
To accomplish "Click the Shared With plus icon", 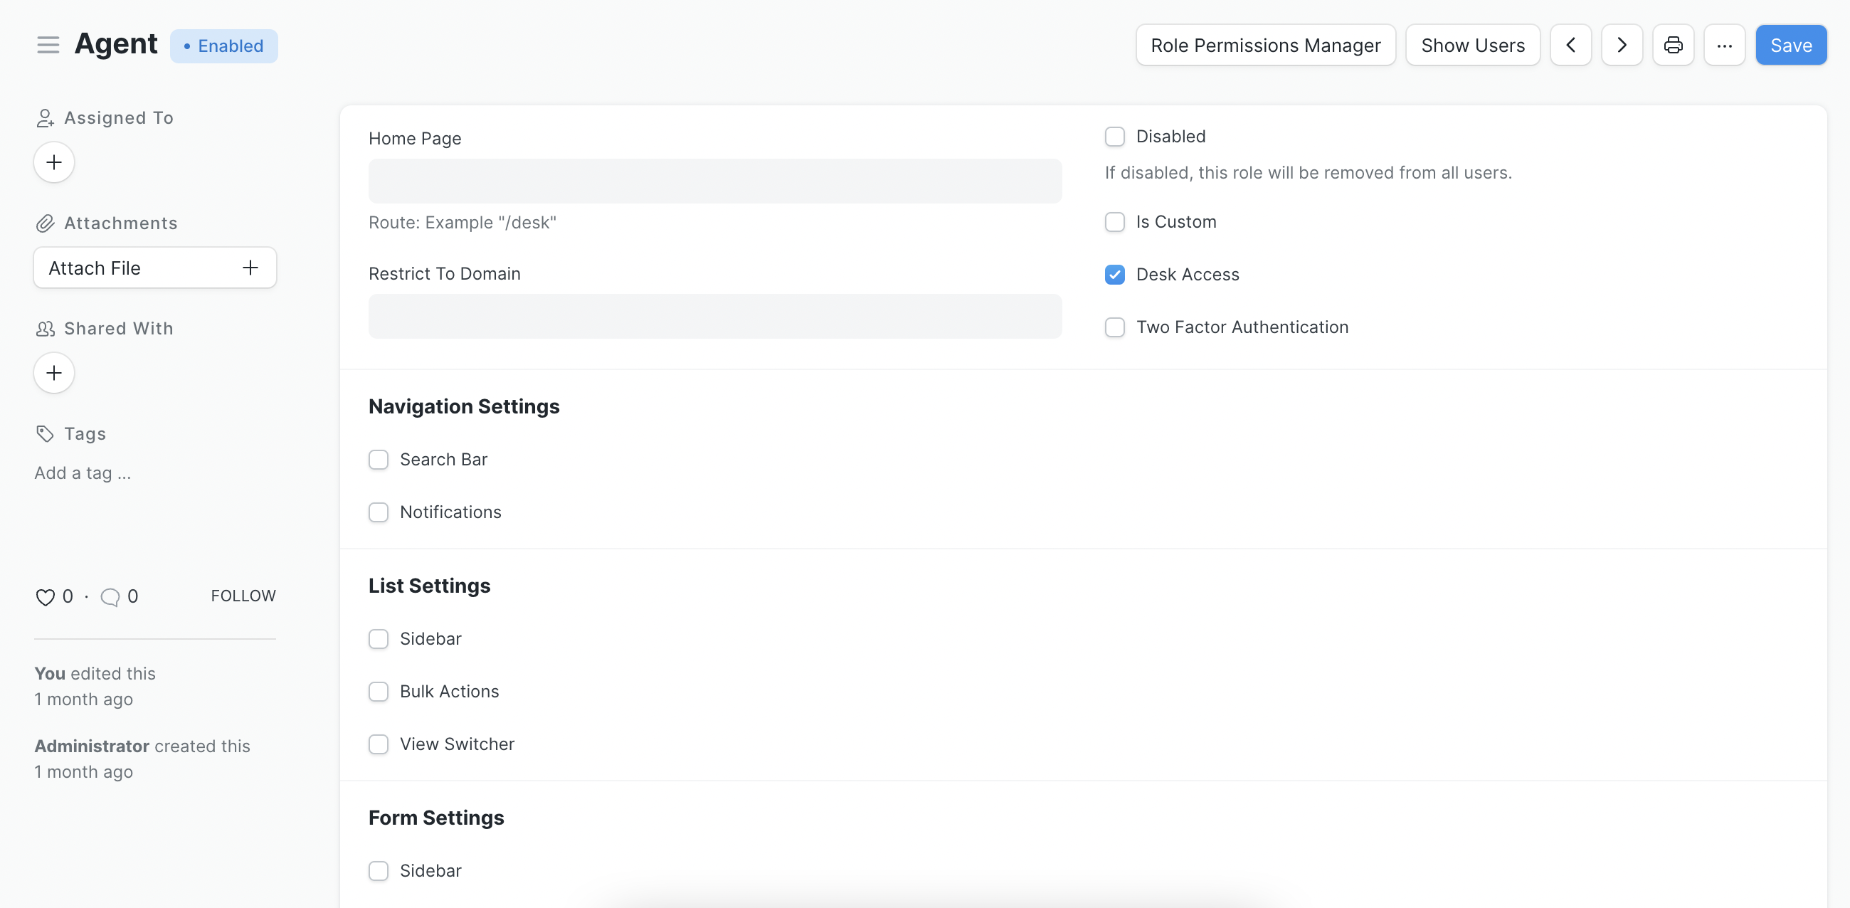I will point(53,373).
